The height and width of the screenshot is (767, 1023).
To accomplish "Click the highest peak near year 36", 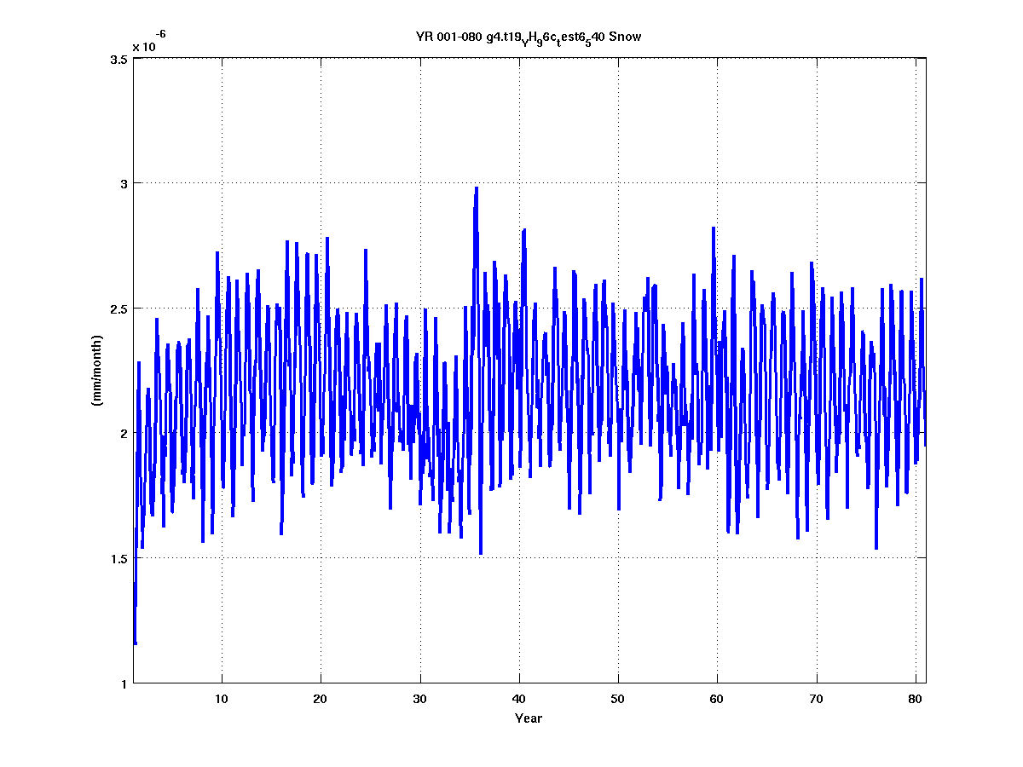I will coord(477,188).
